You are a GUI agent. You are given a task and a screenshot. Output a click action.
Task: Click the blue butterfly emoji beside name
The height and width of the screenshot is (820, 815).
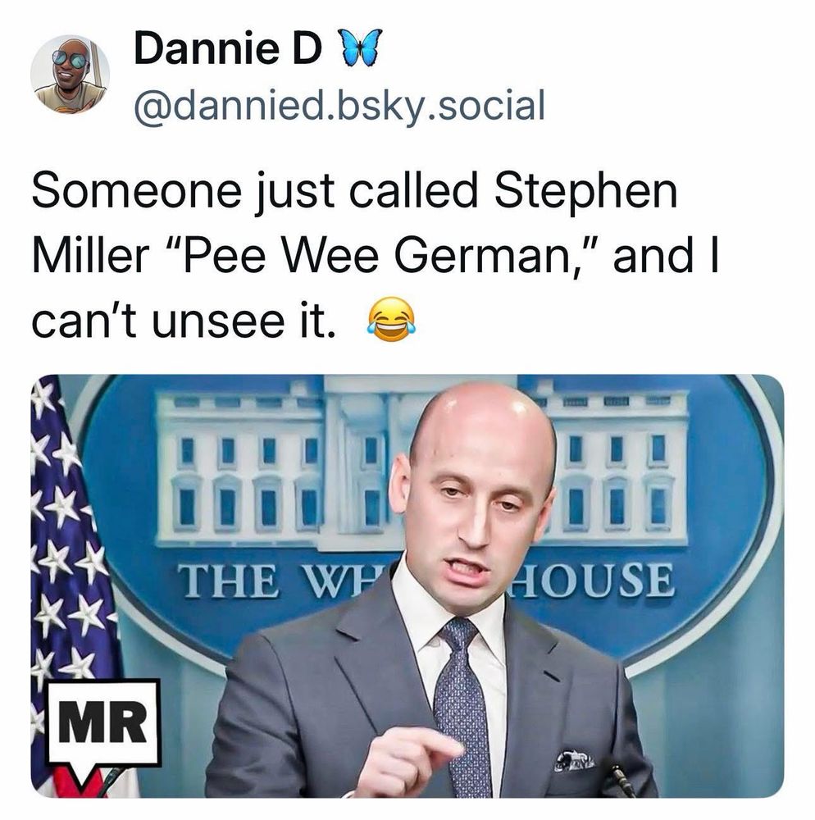(x=361, y=46)
